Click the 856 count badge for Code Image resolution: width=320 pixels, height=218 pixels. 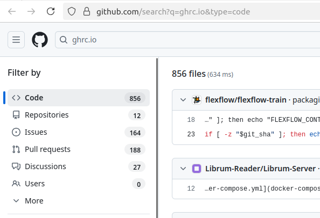135,98
